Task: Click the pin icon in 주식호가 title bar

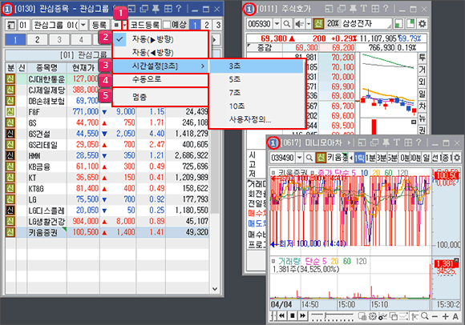Action: [353, 9]
